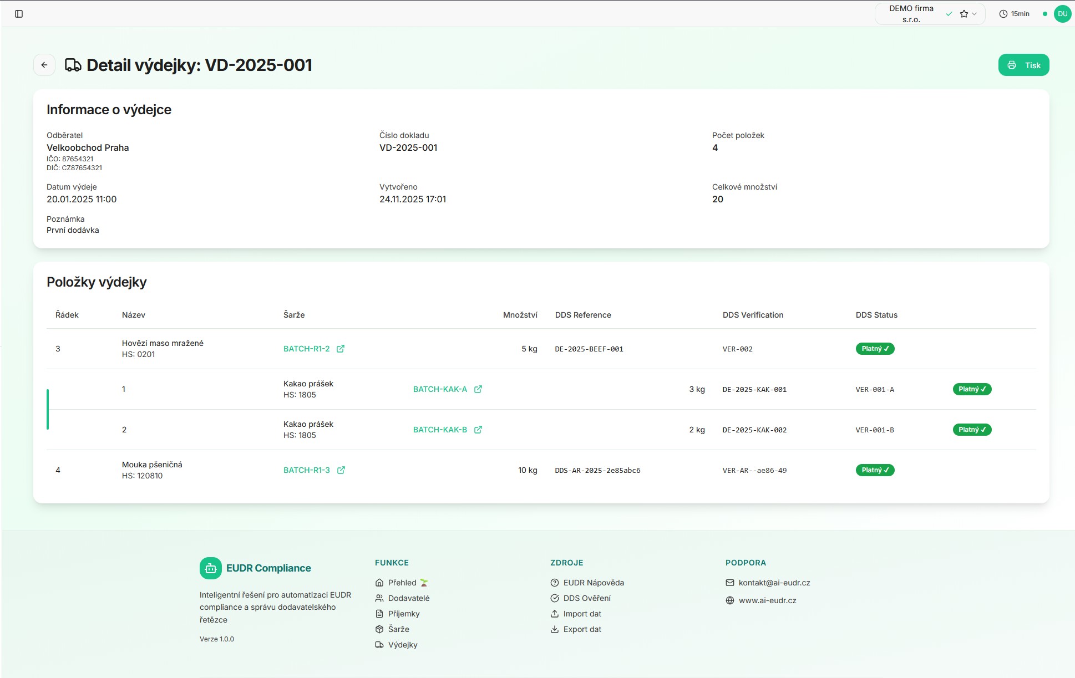
Task: Open the DU user avatar menu
Action: (1062, 14)
